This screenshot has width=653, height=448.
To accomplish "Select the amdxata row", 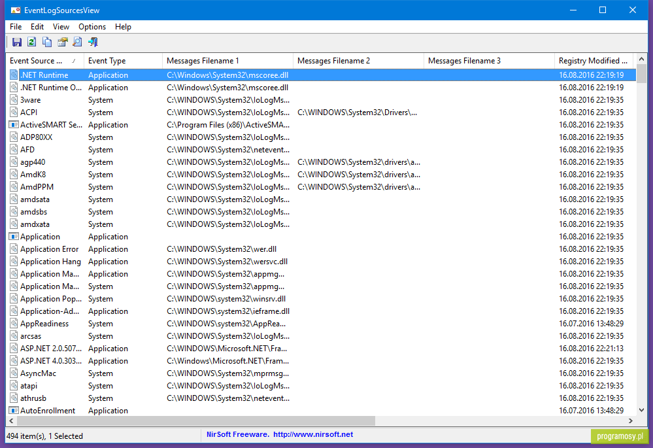I will 322,224.
